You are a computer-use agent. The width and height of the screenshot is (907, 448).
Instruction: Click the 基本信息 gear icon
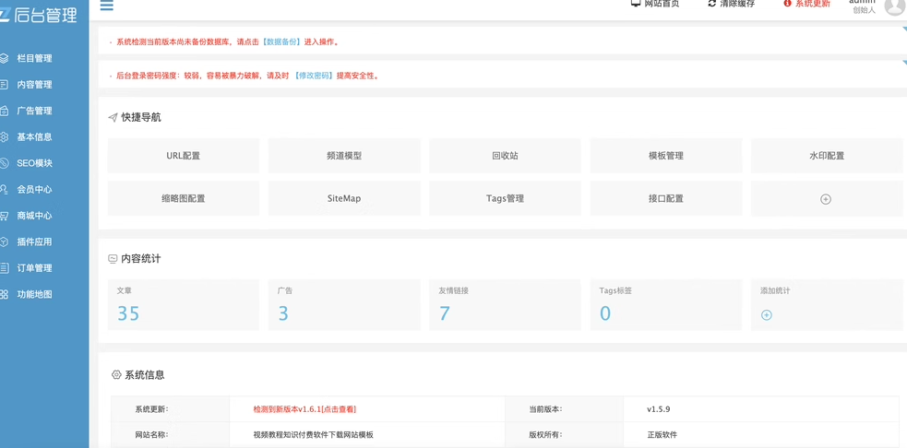click(4, 137)
